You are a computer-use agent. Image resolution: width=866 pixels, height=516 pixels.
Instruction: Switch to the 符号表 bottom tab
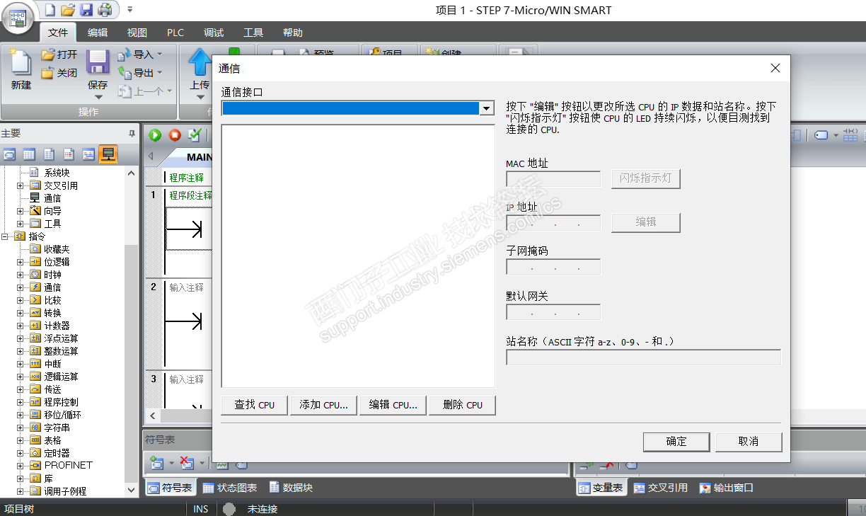pos(170,488)
